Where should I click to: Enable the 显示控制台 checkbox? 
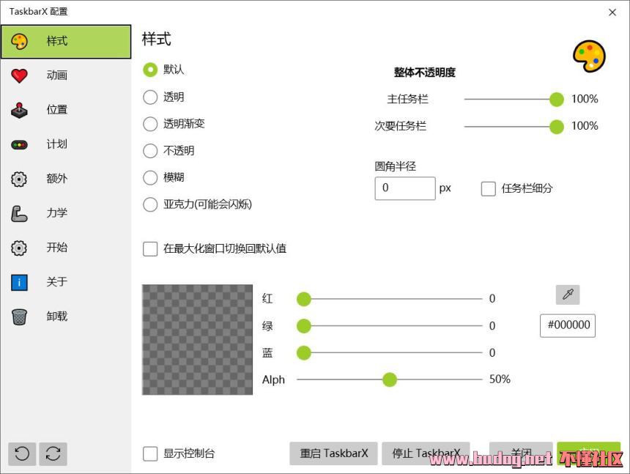pyautogui.click(x=150, y=454)
